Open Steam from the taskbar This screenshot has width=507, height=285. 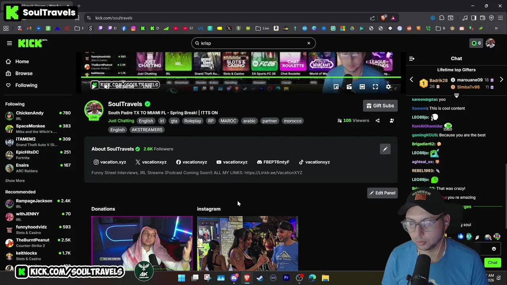click(260, 278)
